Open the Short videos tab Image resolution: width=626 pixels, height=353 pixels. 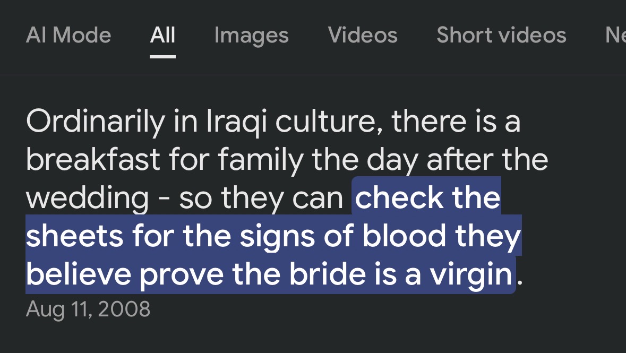point(501,35)
